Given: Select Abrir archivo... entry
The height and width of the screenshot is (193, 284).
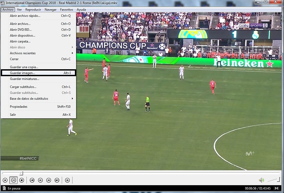Looking at the screenshot, I should point(39,24).
